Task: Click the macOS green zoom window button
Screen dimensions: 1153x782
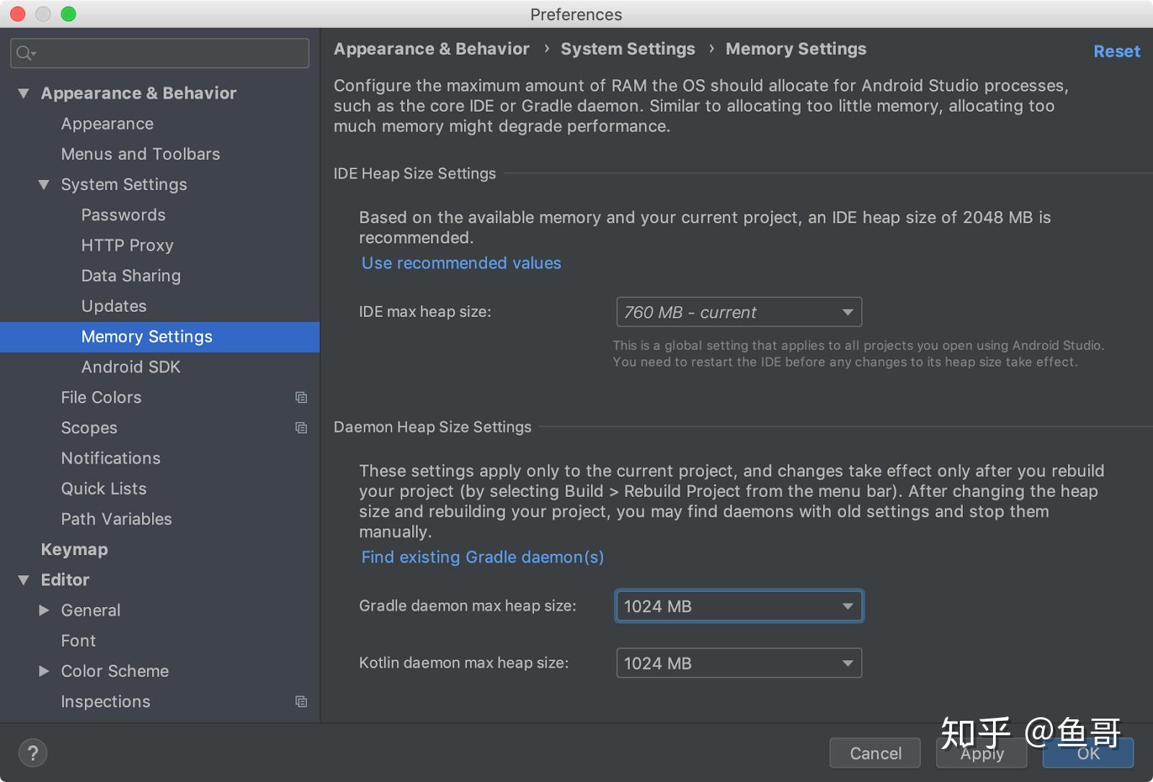Action: point(68,14)
